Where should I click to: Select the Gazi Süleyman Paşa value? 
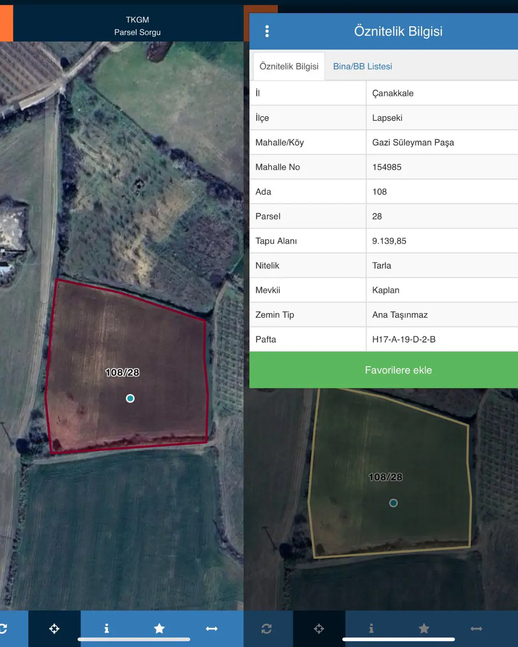coord(413,142)
